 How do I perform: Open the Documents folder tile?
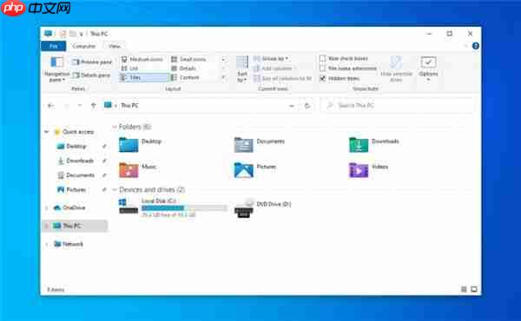[260, 144]
